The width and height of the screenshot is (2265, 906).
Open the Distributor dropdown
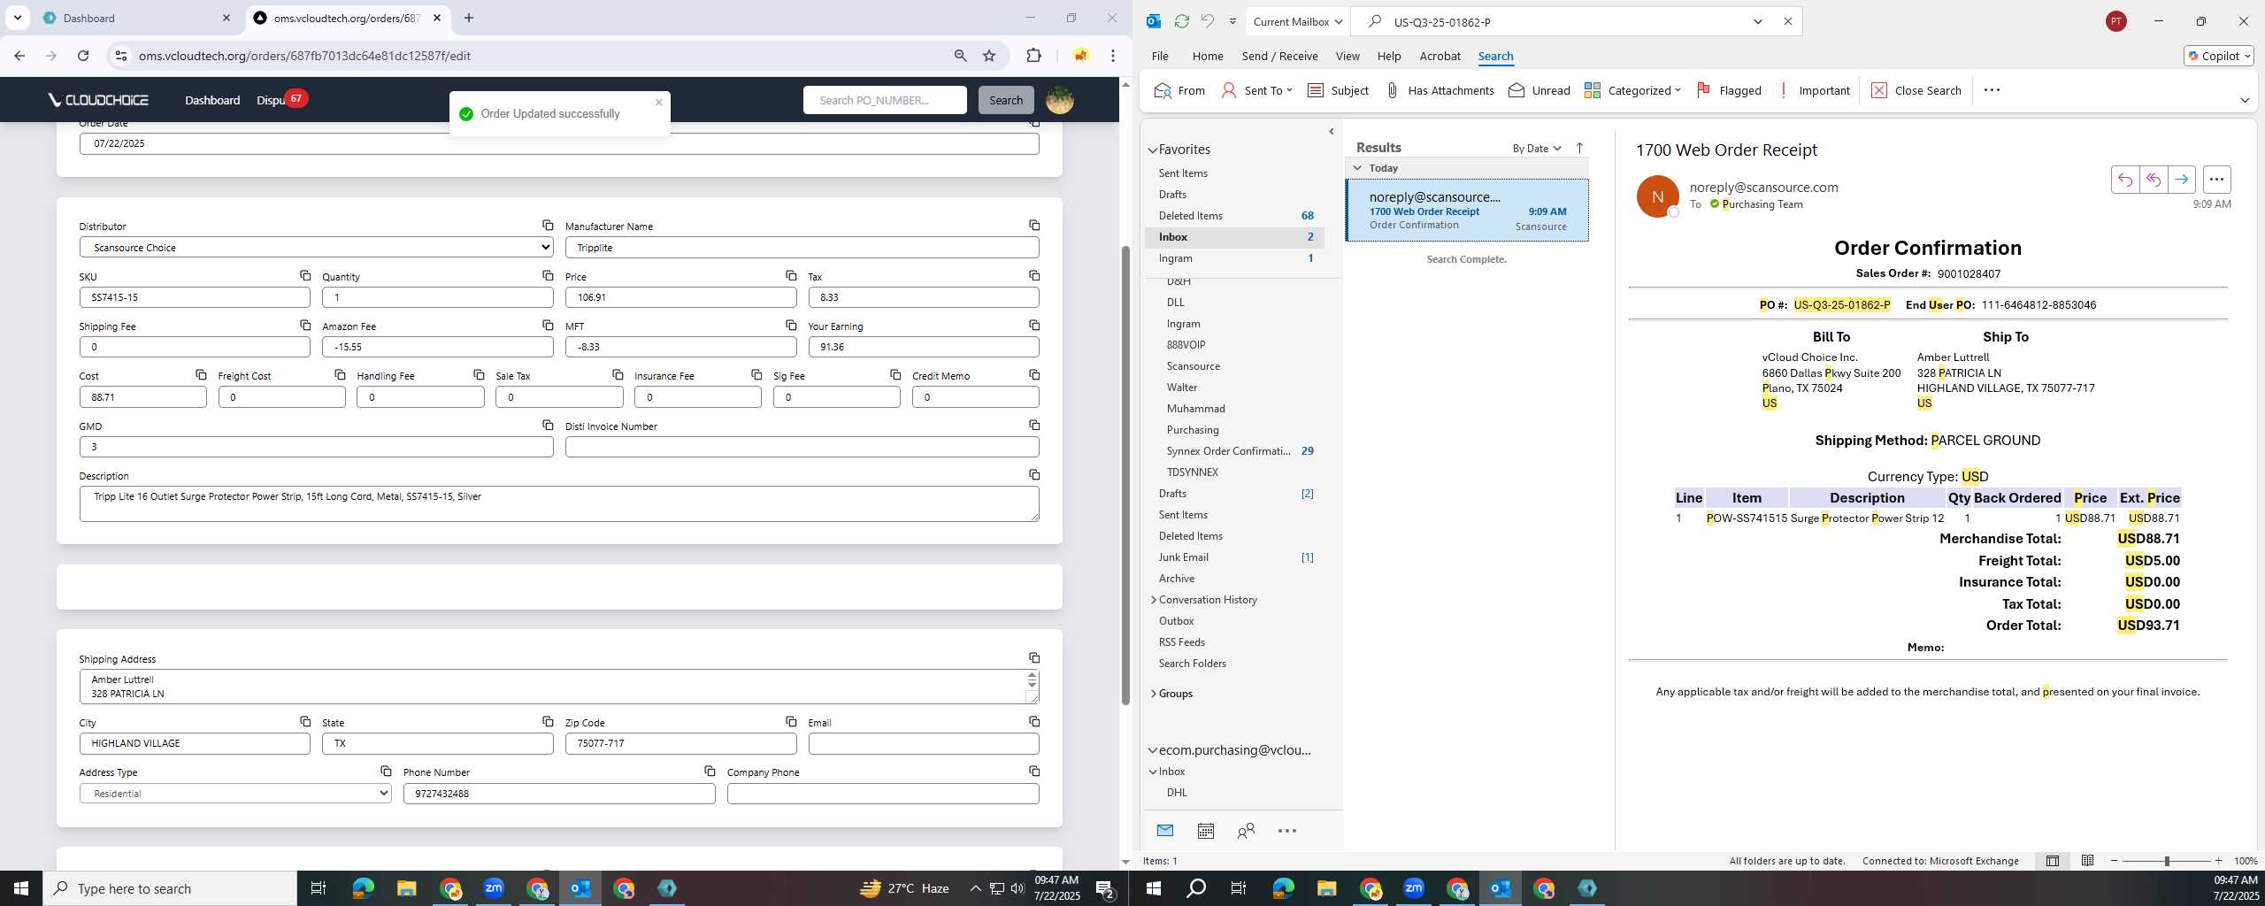tap(316, 248)
